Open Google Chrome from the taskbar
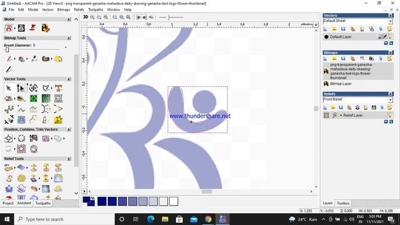This screenshot has width=400, height=225. (208, 219)
